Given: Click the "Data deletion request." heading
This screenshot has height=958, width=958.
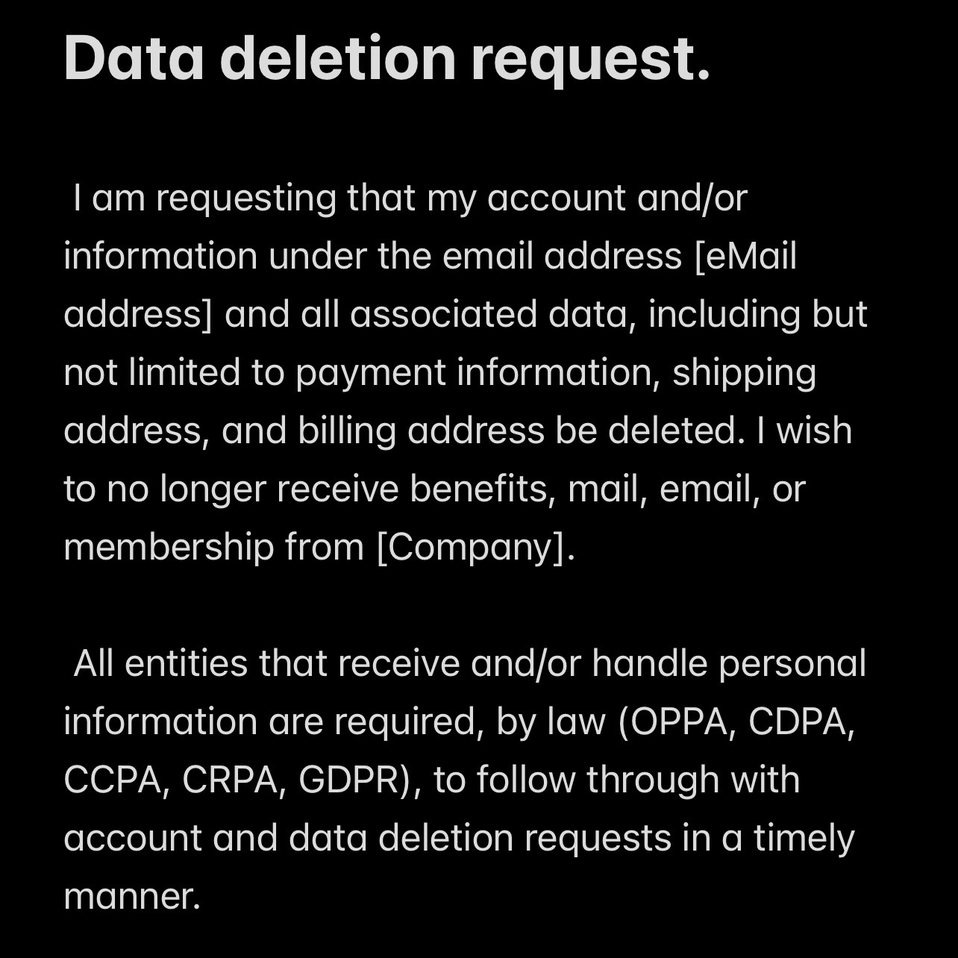Looking at the screenshot, I should 386,58.
